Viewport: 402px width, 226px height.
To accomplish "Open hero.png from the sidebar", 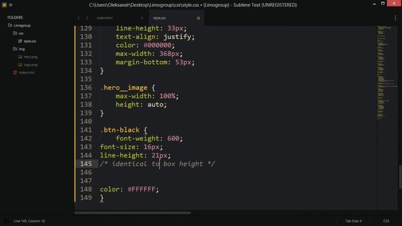I will point(31,57).
